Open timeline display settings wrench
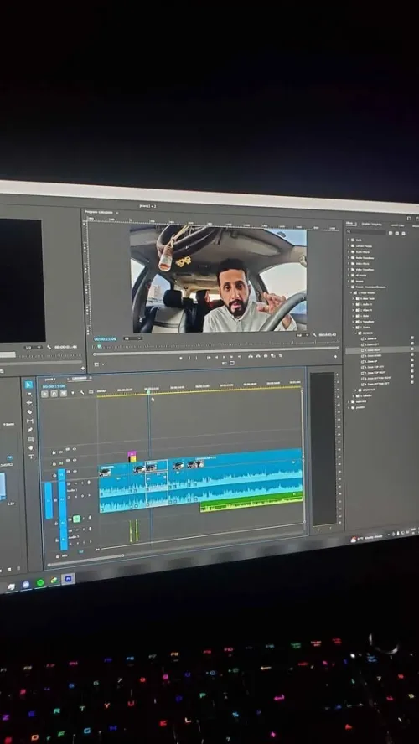Viewport: 419px width, 744px height. (82, 392)
